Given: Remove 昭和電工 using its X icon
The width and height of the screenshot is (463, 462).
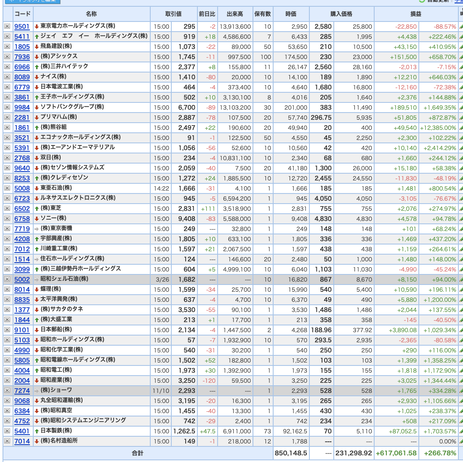Looking at the screenshot, I should pos(7,370).
